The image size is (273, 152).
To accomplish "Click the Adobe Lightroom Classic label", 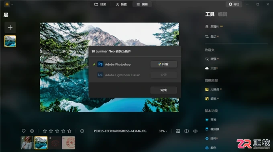I will [122, 75].
